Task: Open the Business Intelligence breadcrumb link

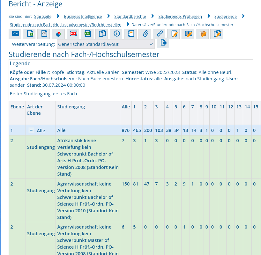Action: (x=83, y=17)
